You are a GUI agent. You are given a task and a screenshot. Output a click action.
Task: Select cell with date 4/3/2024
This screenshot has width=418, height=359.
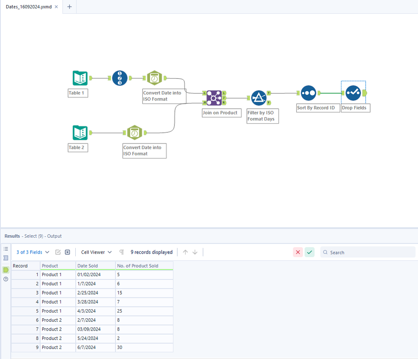click(96, 311)
